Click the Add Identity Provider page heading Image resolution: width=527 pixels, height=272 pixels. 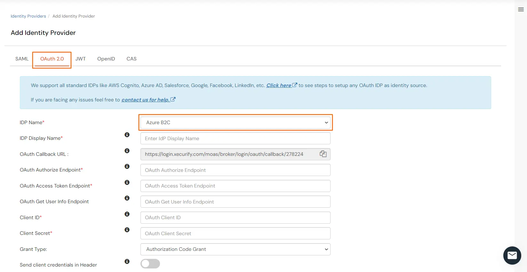pos(43,33)
